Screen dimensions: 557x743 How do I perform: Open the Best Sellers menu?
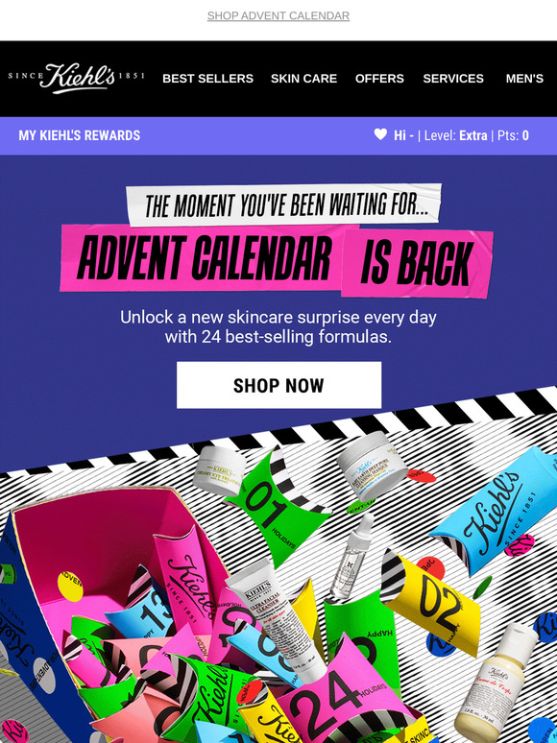pyautogui.click(x=207, y=79)
